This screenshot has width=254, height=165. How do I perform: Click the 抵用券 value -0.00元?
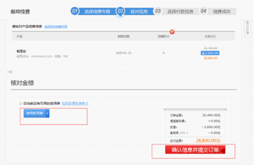click(214, 133)
